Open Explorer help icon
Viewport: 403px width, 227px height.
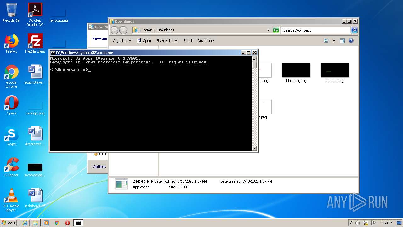[351, 41]
